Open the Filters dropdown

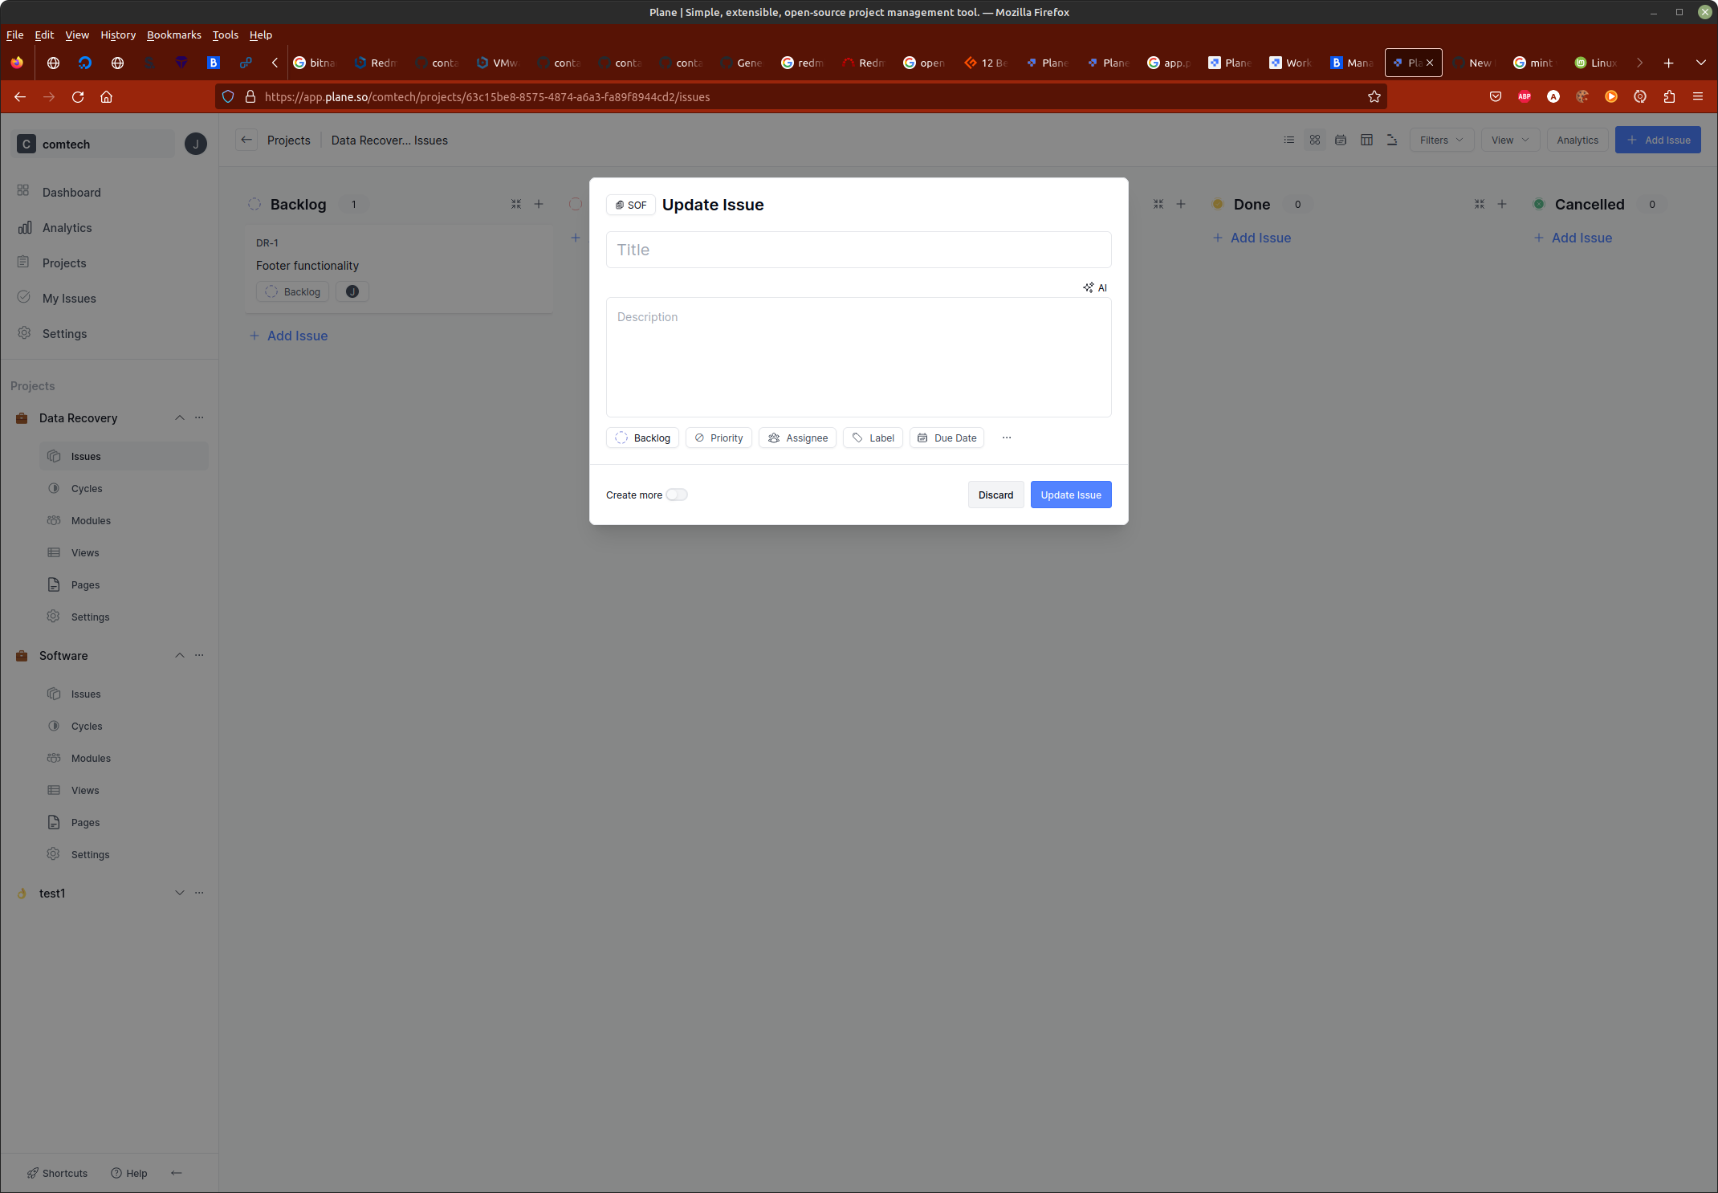(x=1440, y=140)
